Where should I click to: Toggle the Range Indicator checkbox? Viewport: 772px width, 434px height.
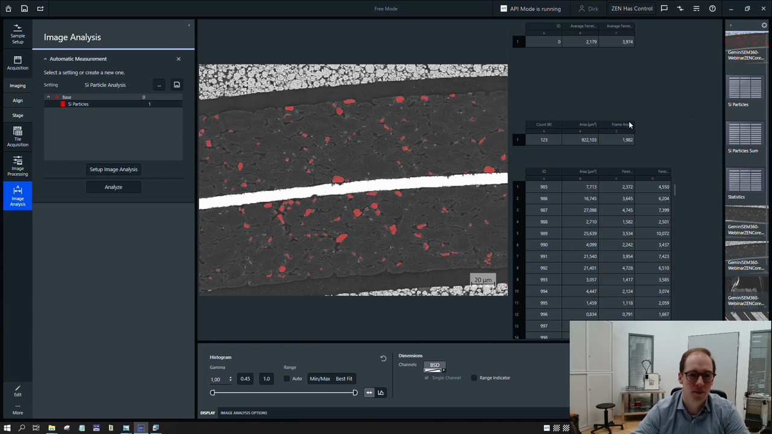(x=474, y=377)
